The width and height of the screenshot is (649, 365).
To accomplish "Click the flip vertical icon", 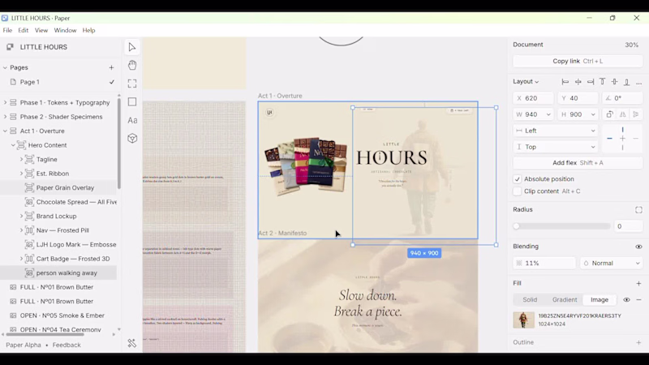I will click(636, 114).
